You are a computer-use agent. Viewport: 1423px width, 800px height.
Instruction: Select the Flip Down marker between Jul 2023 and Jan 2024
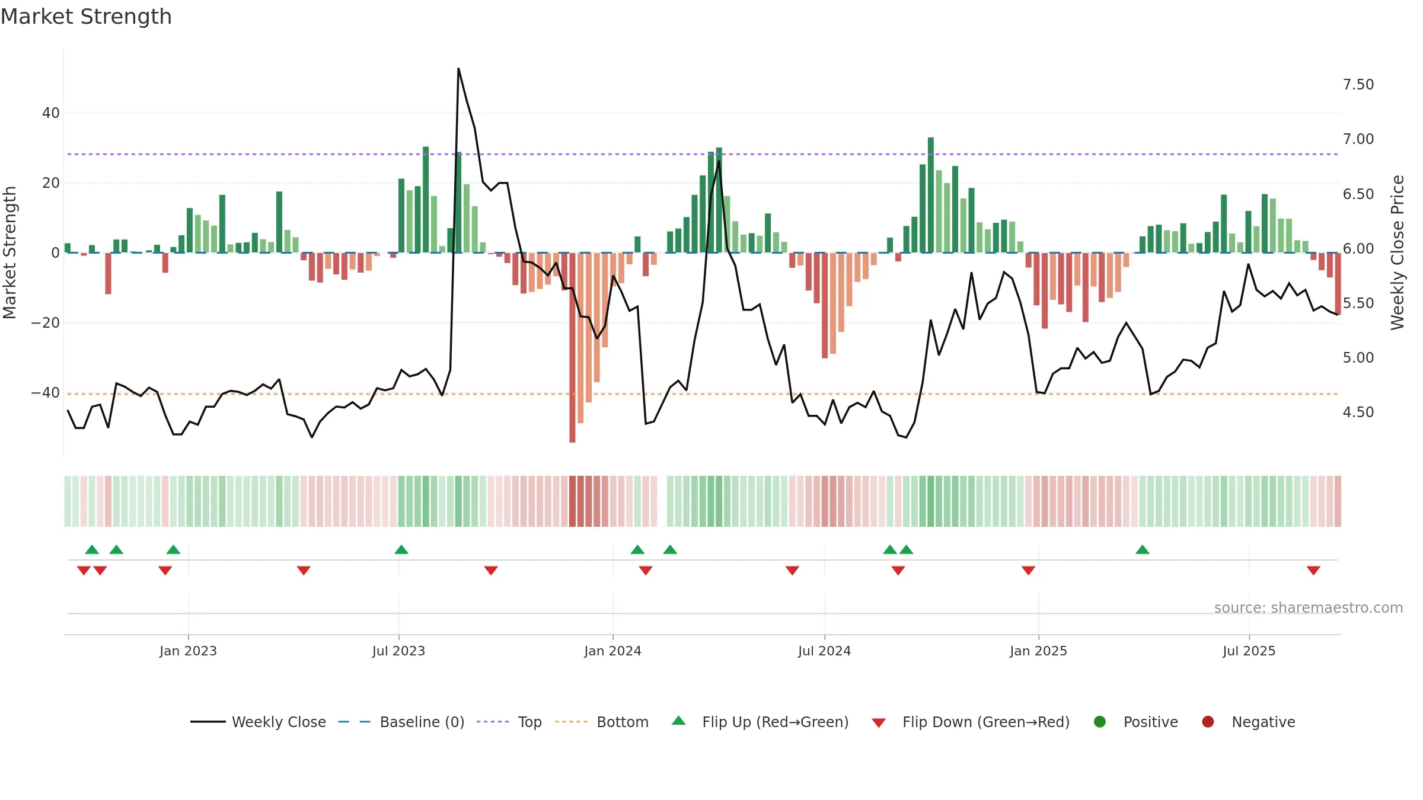491,571
